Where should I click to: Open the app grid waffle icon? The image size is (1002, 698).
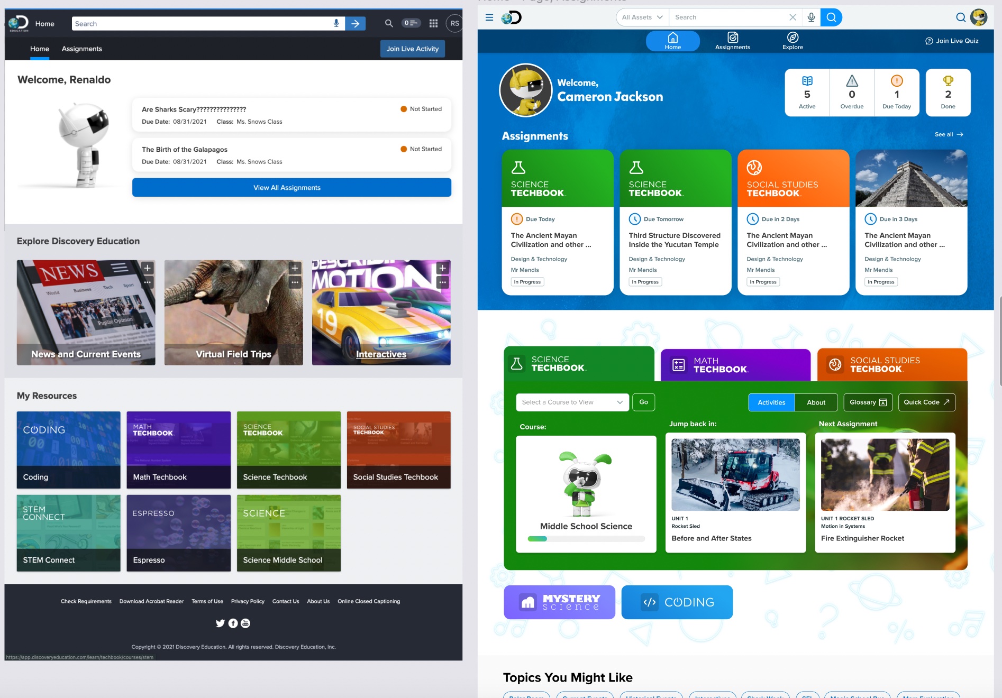pyautogui.click(x=433, y=23)
